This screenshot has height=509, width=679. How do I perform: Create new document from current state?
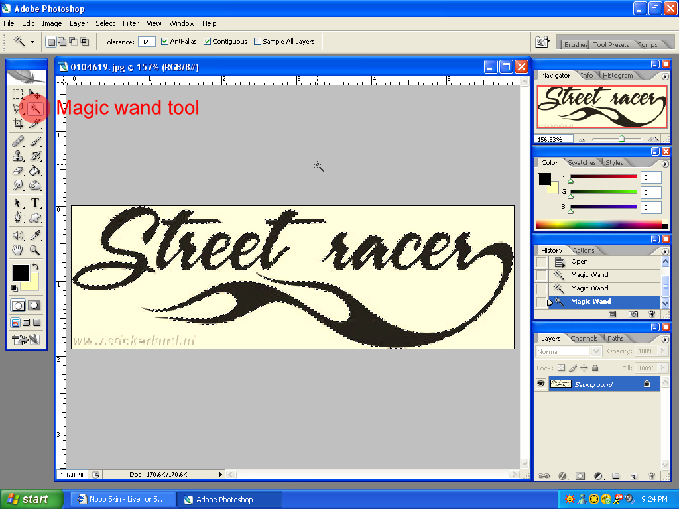coord(612,314)
